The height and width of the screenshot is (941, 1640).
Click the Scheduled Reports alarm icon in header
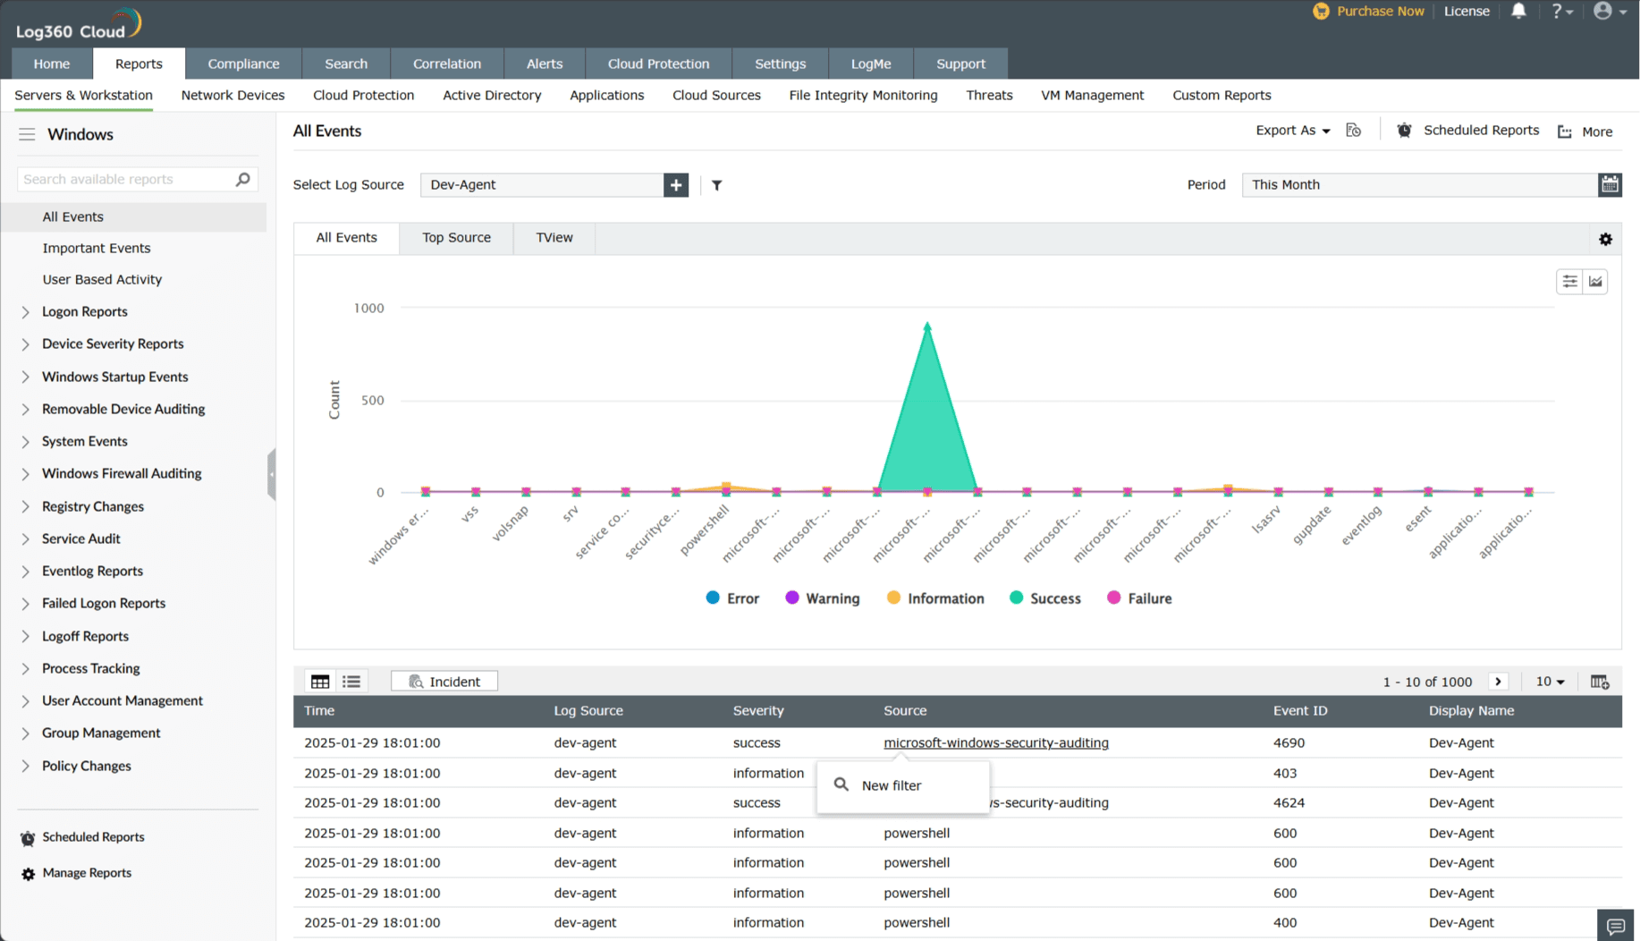tap(1404, 131)
